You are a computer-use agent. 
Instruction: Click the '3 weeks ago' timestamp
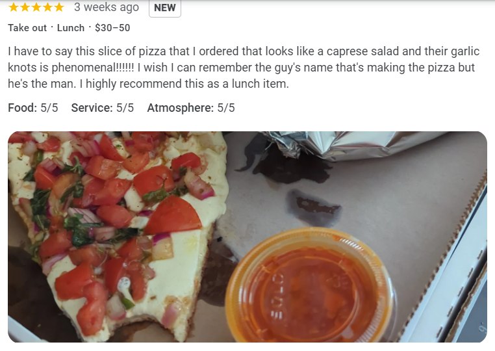point(107,7)
